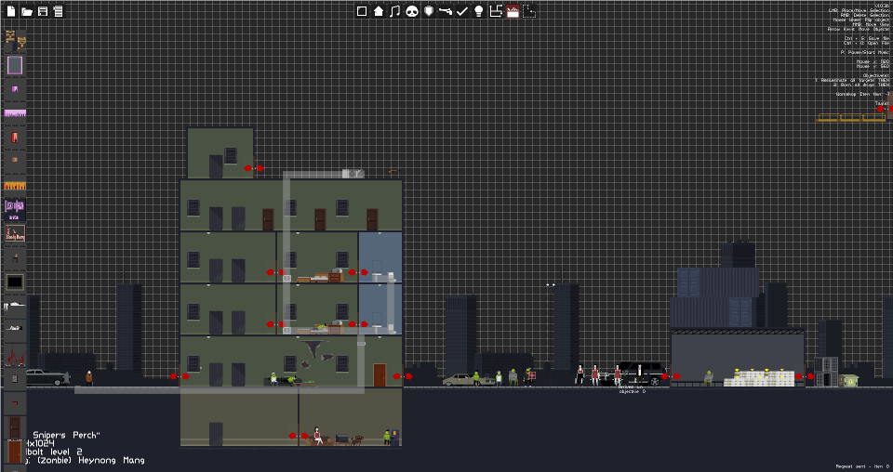Choose the vent pipes category icon
The image size is (893, 472).
496,11
